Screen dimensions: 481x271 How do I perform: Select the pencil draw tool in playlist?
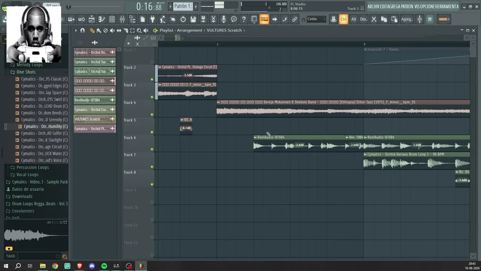(x=92, y=30)
